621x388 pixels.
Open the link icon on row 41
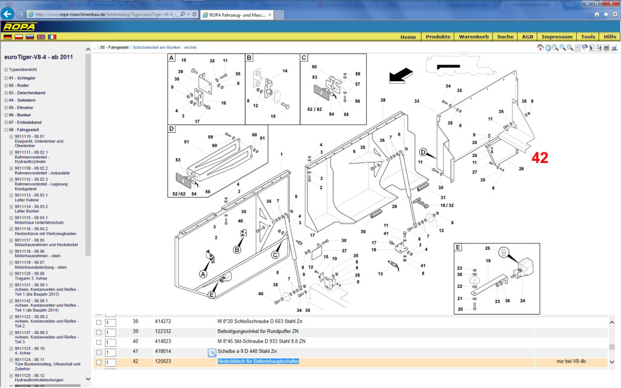212,352
